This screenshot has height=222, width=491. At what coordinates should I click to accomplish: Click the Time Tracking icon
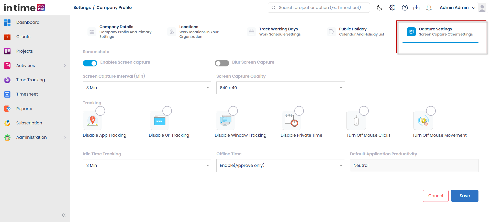click(x=7, y=80)
